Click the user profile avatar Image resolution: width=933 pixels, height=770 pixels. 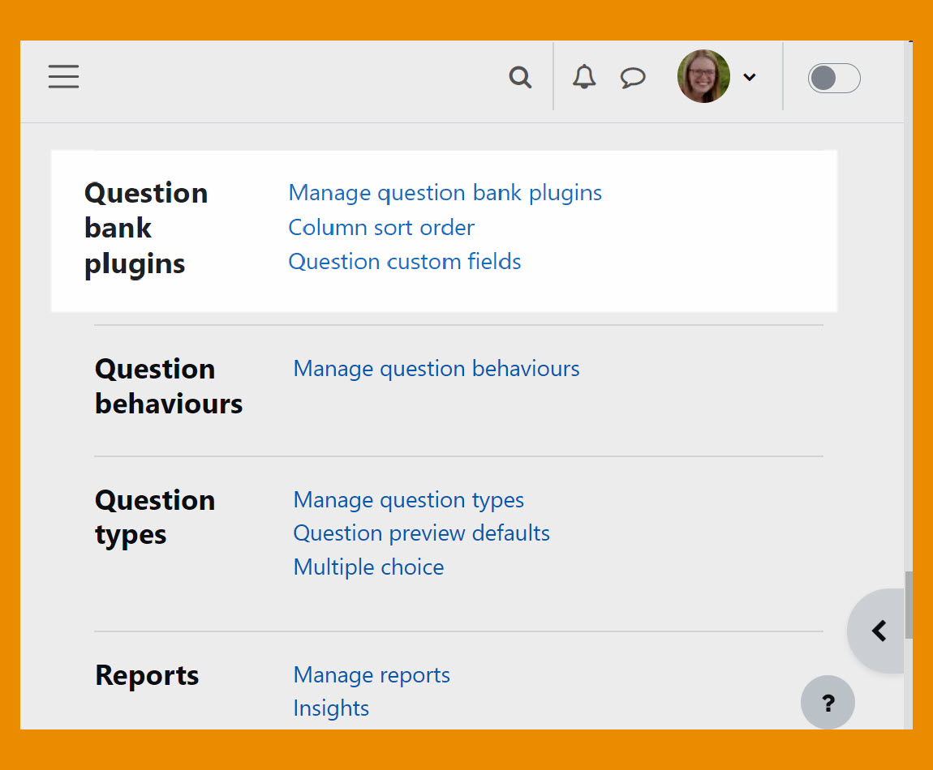pos(703,77)
